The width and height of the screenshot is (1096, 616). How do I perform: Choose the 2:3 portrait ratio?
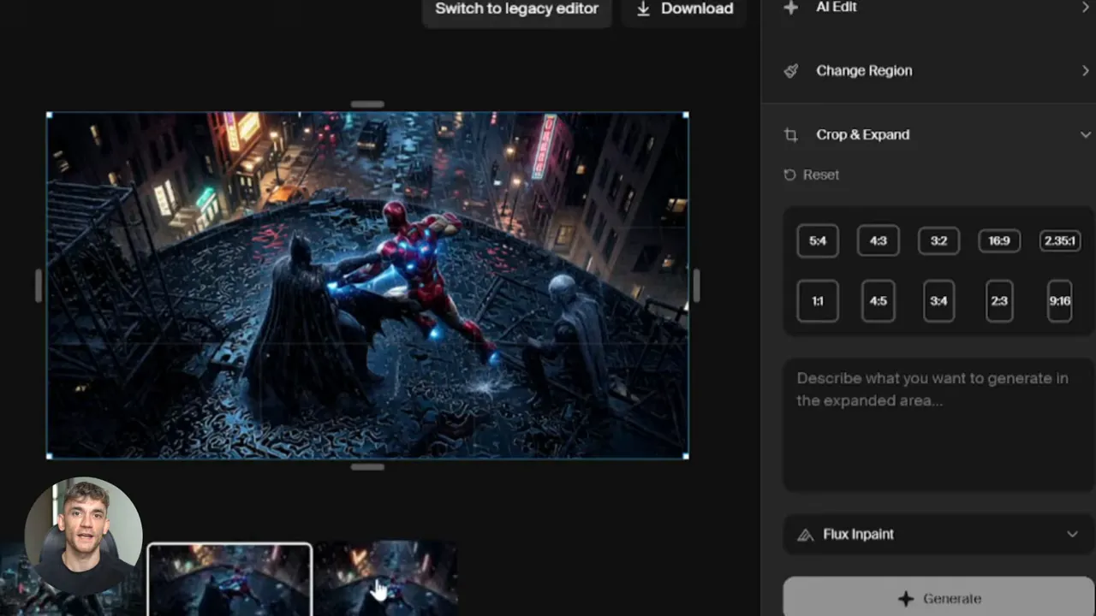[x=999, y=301]
